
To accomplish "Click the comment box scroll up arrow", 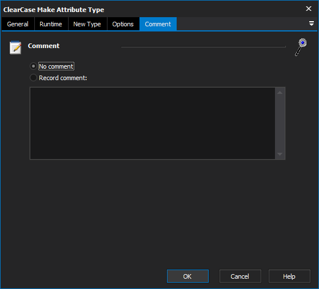I will pos(280,93).
